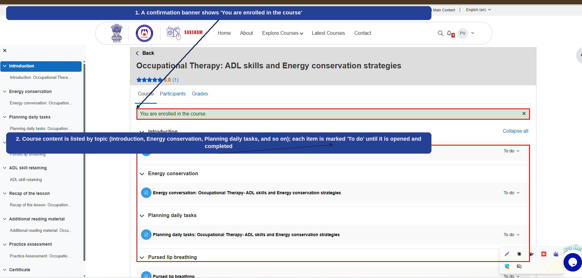582x278 pixels.
Task: Open Planning daily tasks: Occupational Therapy activity link
Action: pos(246,235)
